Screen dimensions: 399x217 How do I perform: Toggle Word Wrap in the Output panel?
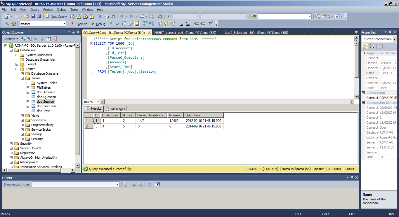click(157, 184)
